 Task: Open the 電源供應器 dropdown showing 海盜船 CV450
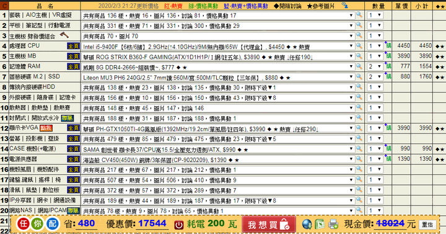[218, 160]
